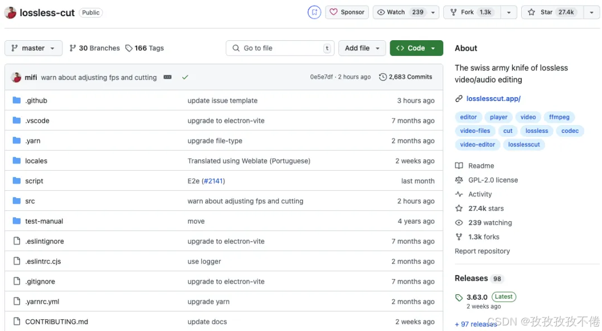Fork the repository with the Fork button
Viewport: 602px width, 331px height.
472,12
